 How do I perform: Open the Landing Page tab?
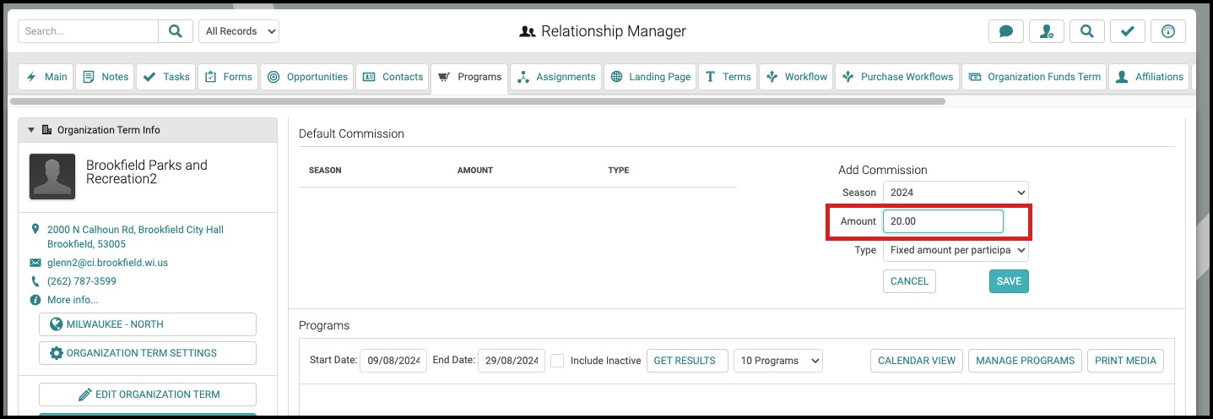[650, 77]
